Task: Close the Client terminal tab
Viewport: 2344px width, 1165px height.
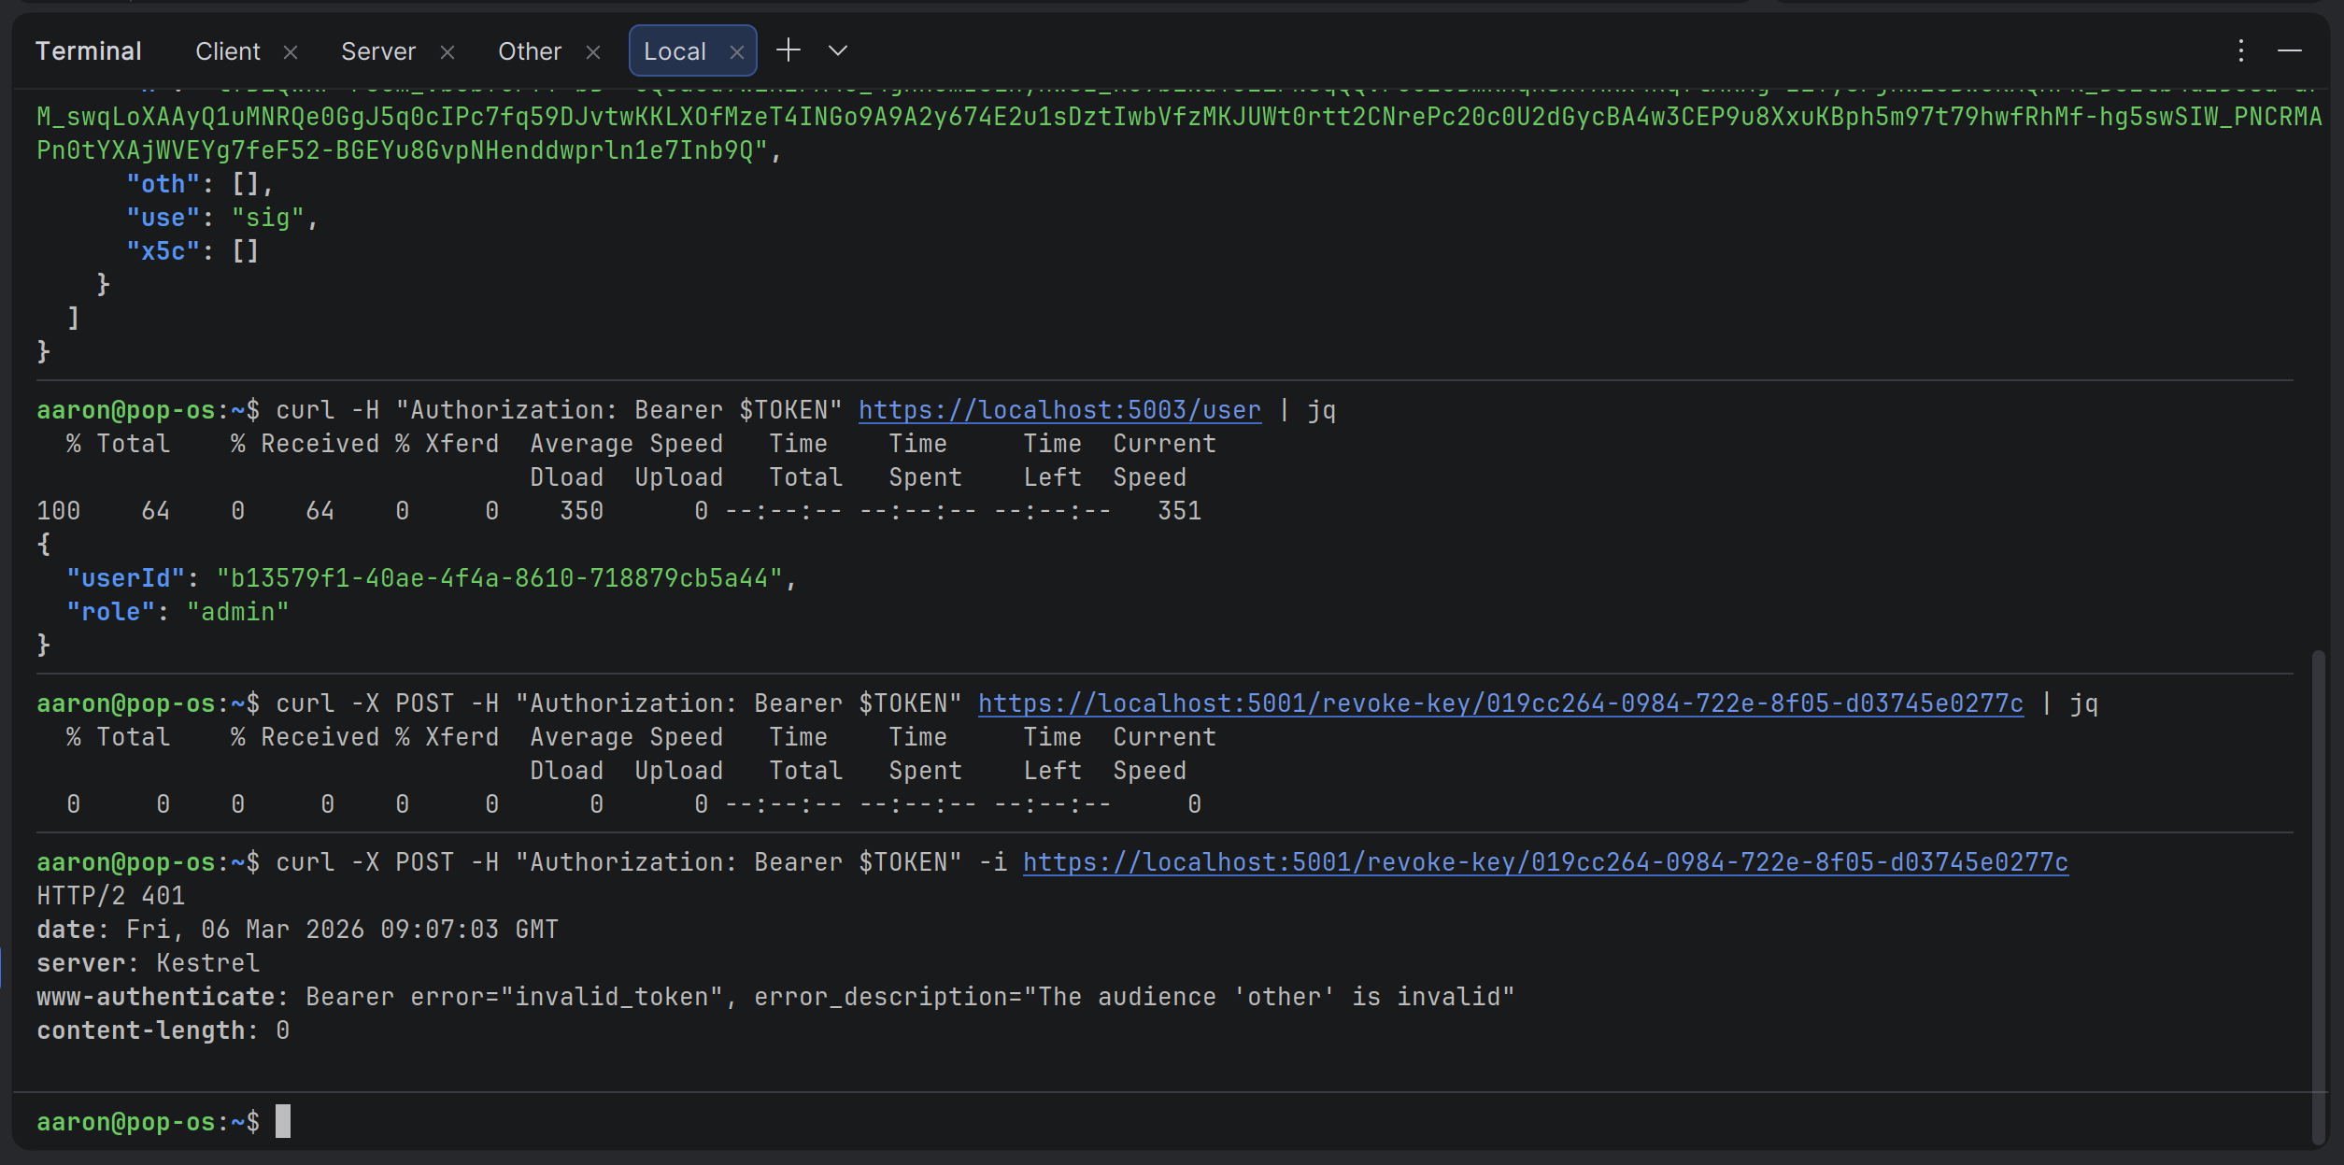Action: tap(291, 52)
